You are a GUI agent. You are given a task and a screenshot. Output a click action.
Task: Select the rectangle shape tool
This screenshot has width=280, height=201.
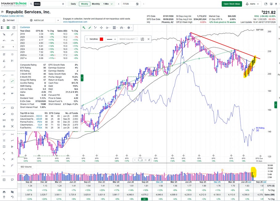[x=12, y=108]
